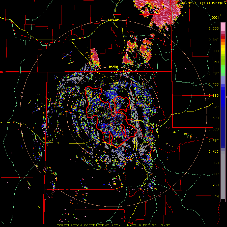
Task: Click the [CC] legend unit label
Action: tap(215, 17)
